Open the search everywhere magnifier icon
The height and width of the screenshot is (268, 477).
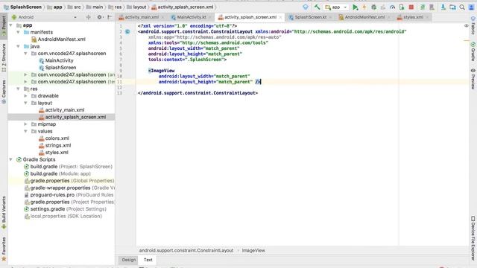click(x=462, y=7)
